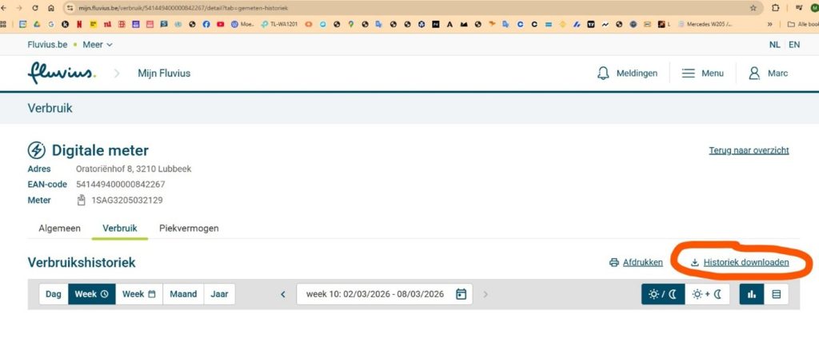Expand the Meer dropdown
Screen dimensions: 819x338
[x=98, y=45]
